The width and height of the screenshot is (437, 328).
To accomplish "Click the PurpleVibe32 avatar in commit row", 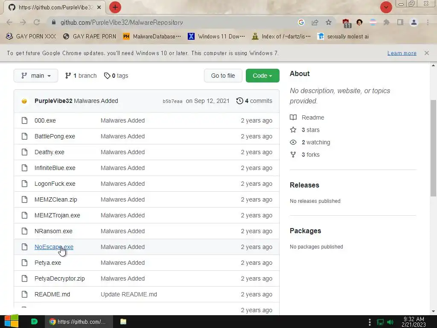I will pyautogui.click(x=24, y=101).
